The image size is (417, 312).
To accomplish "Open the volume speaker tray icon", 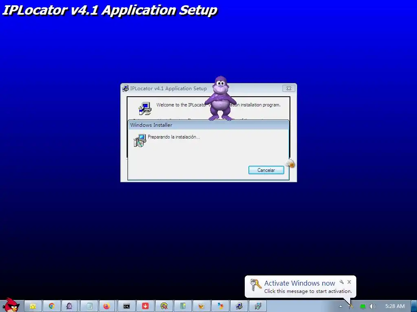I will (x=373, y=306).
